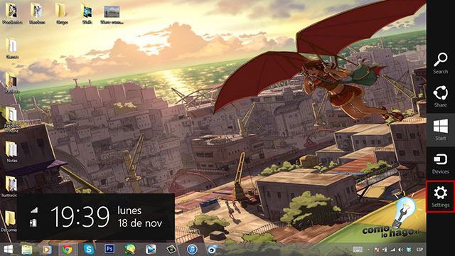Open the Settings charm

440,196
